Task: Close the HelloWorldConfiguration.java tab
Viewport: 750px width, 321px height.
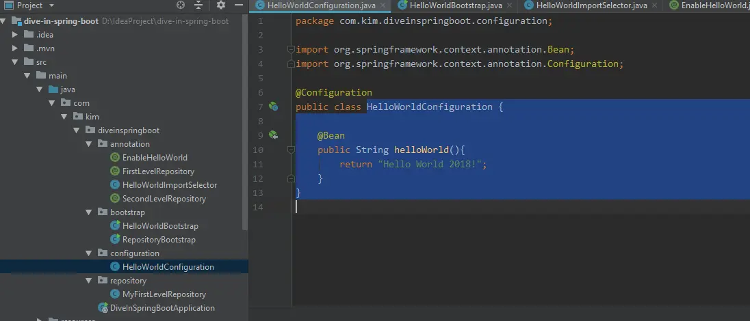Action: 382,5
